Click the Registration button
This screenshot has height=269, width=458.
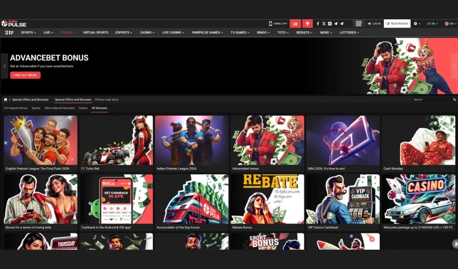pyautogui.click(x=397, y=24)
